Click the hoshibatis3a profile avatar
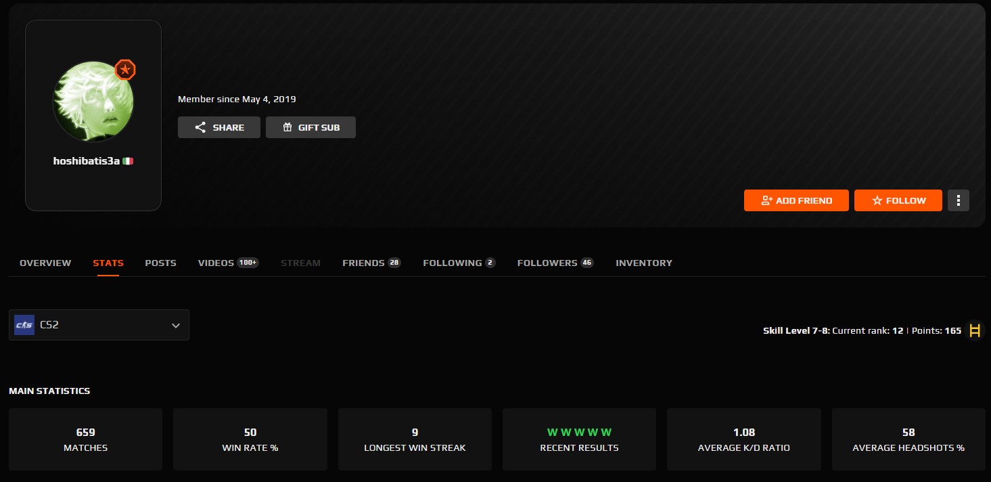991x482 pixels. 93,102
